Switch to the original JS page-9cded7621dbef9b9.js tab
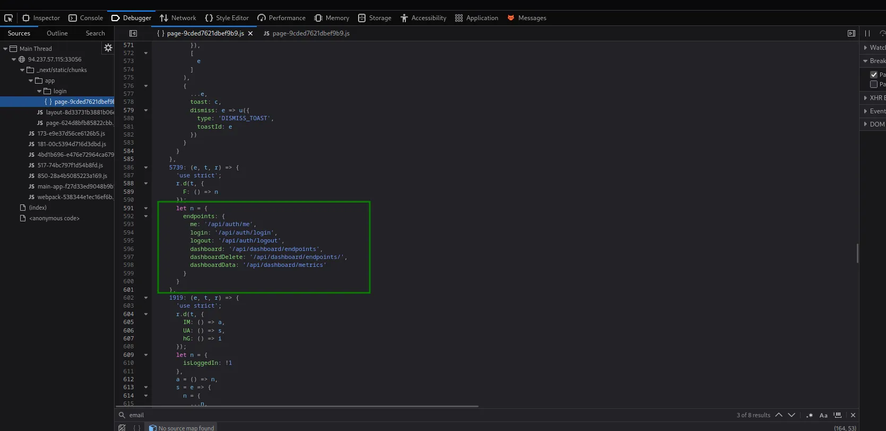The width and height of the screenshot is (886, 431). pyautogui.click(x=307, y=33)
